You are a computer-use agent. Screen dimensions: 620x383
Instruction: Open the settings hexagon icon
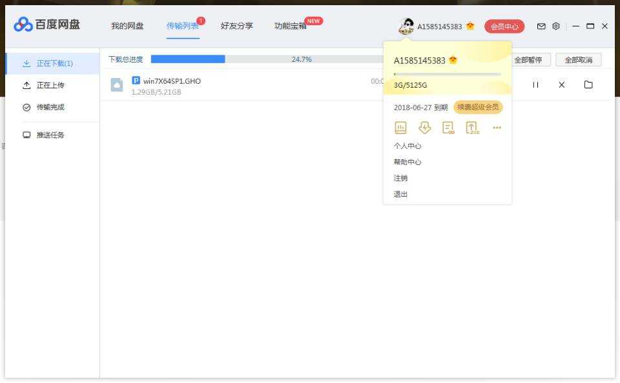pos(556,26)
